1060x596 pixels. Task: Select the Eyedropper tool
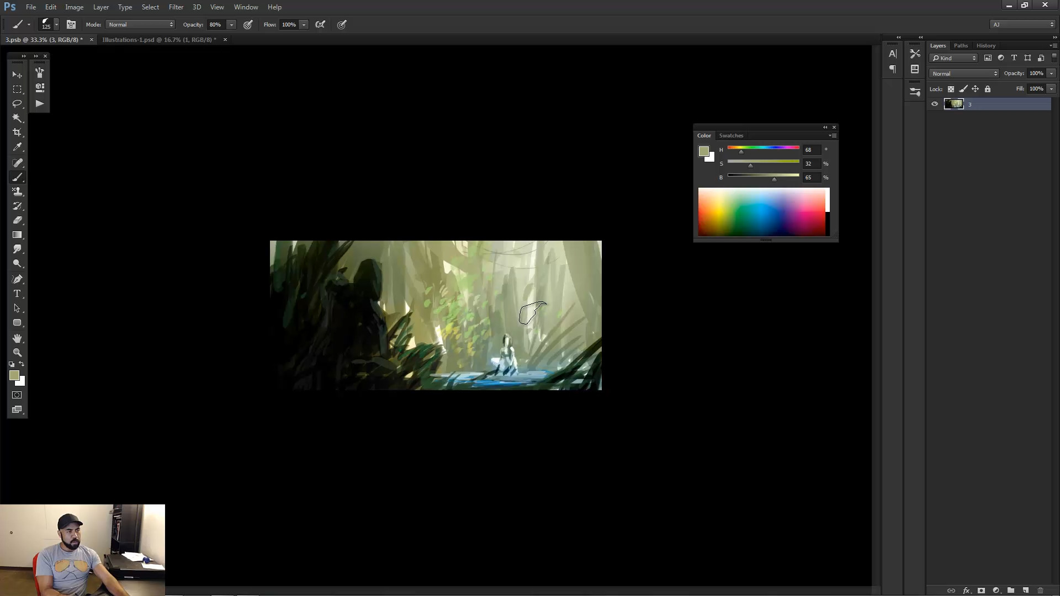pyautogui.click(x=17, y=147)
